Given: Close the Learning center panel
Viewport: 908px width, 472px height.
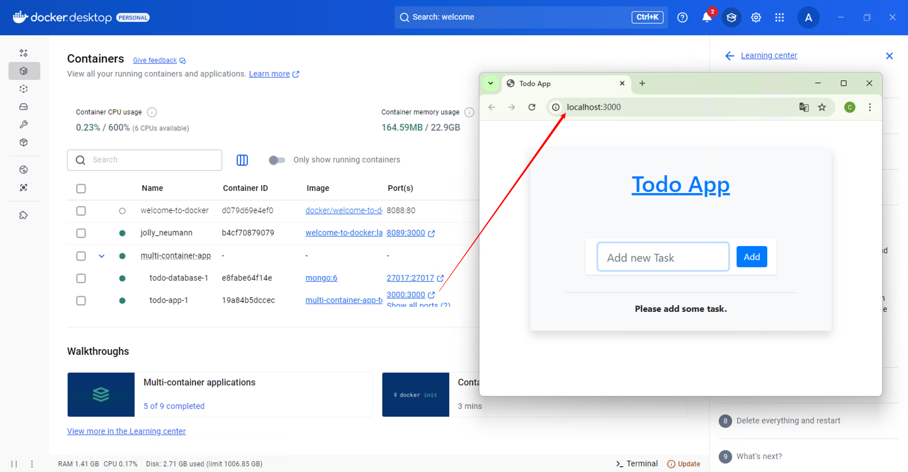Looking at the screenshot, I should point(889,56).
